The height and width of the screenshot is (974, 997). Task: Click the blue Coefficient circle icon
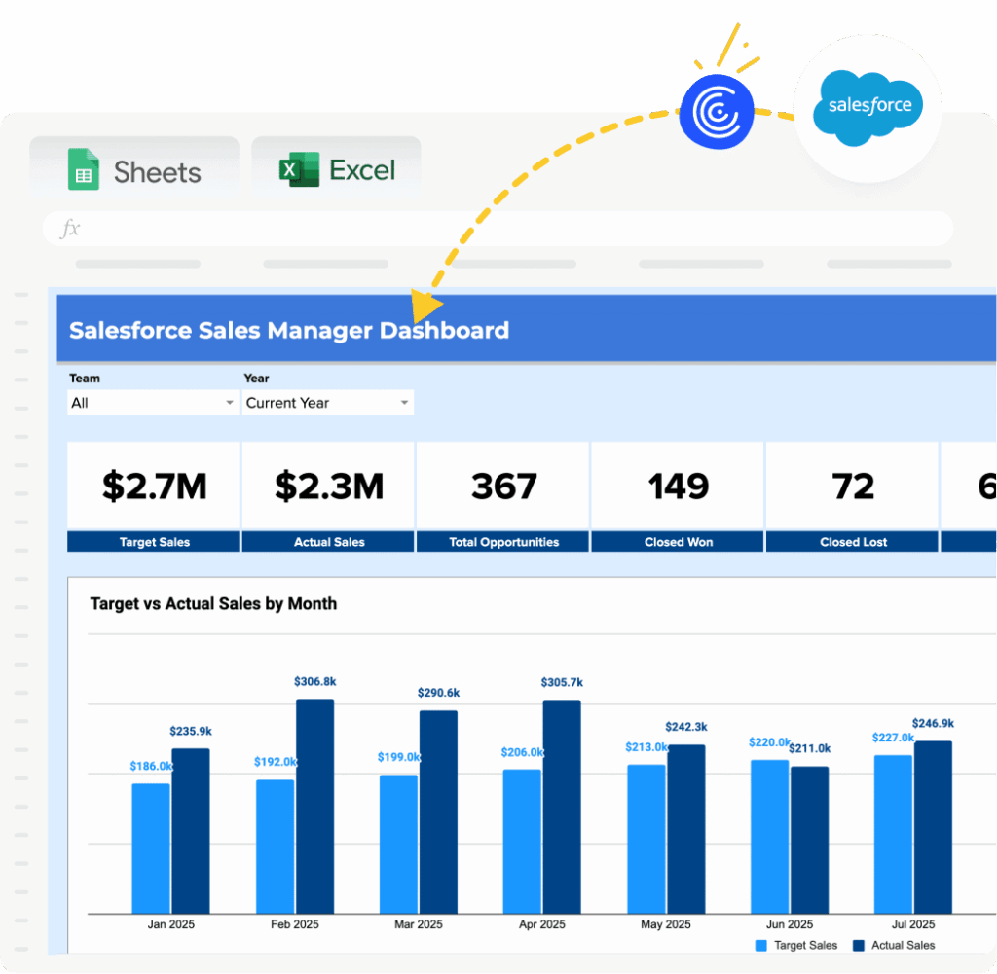pos(717,113)
